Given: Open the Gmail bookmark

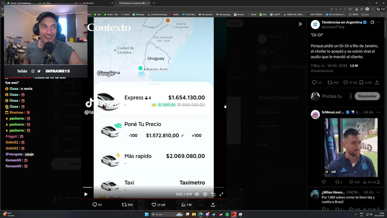Looking at the screenshot, I should (x=125, y=14).
